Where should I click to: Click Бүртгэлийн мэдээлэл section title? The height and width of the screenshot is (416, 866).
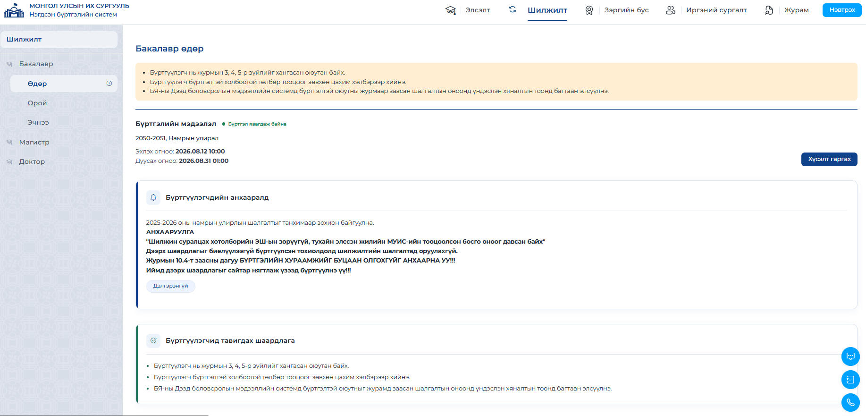pyautogui.click(x=176, y=124)
